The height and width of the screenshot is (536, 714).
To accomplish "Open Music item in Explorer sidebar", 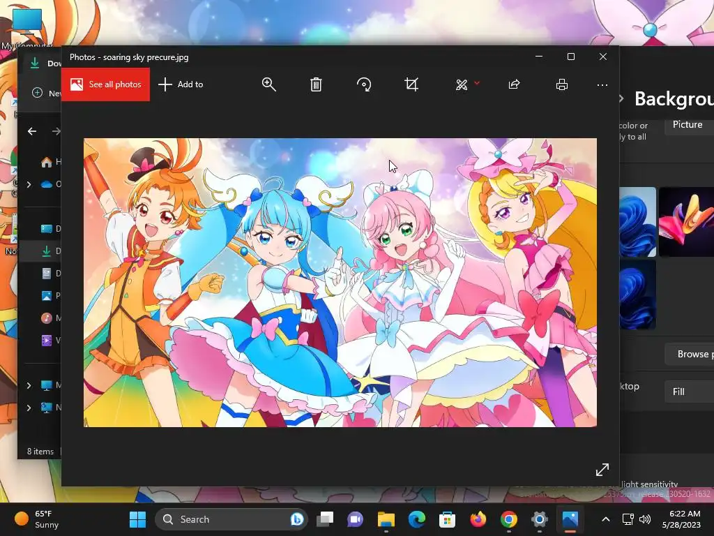I will click(47, 318).
